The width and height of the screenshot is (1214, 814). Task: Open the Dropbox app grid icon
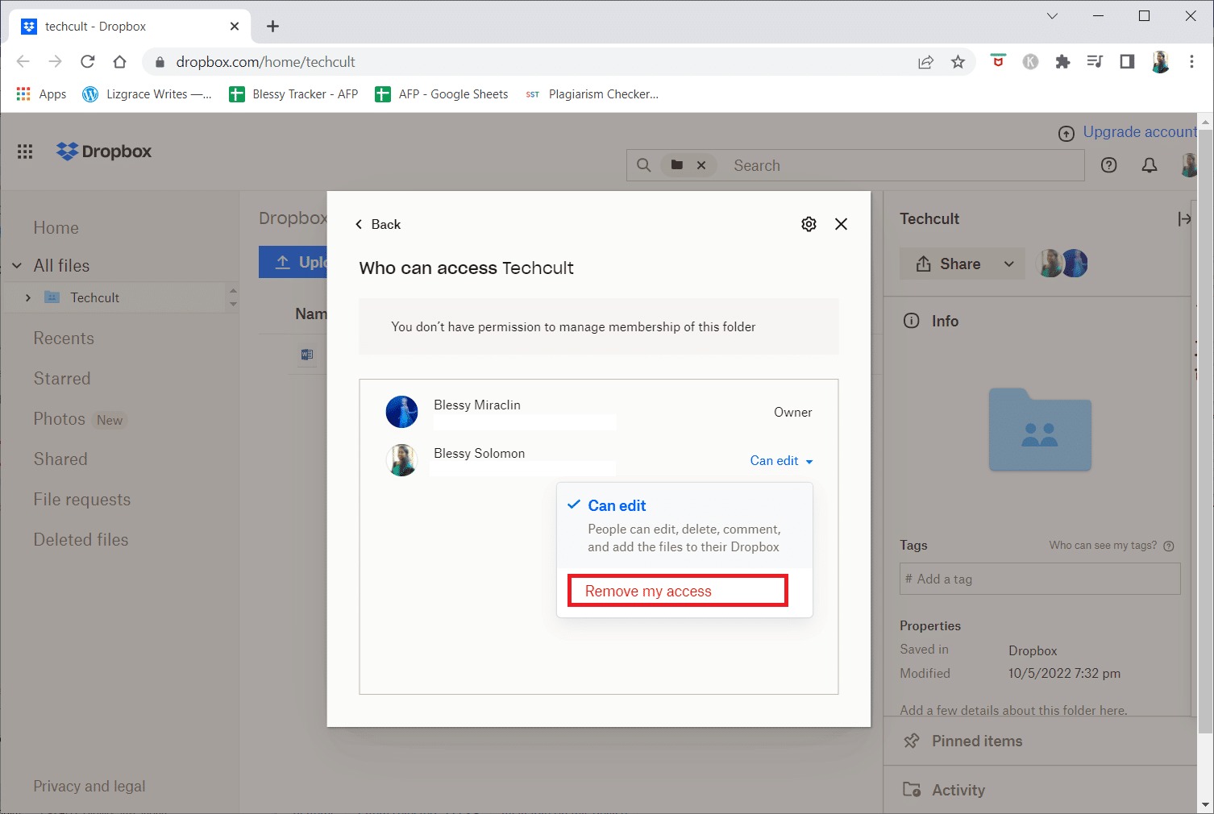pyautogui.click(x=25, y=152)
